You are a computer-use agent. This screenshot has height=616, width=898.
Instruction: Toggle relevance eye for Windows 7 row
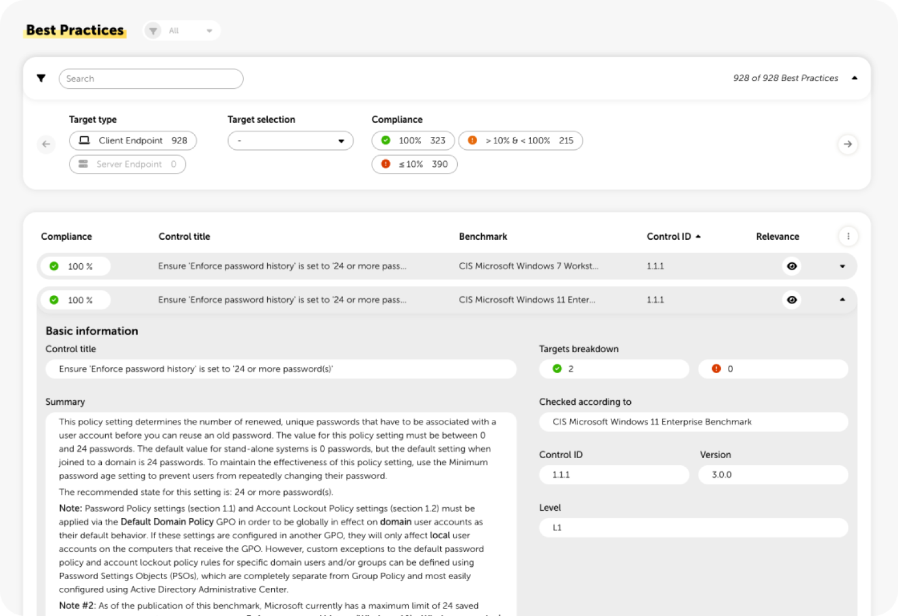point(792,266)
